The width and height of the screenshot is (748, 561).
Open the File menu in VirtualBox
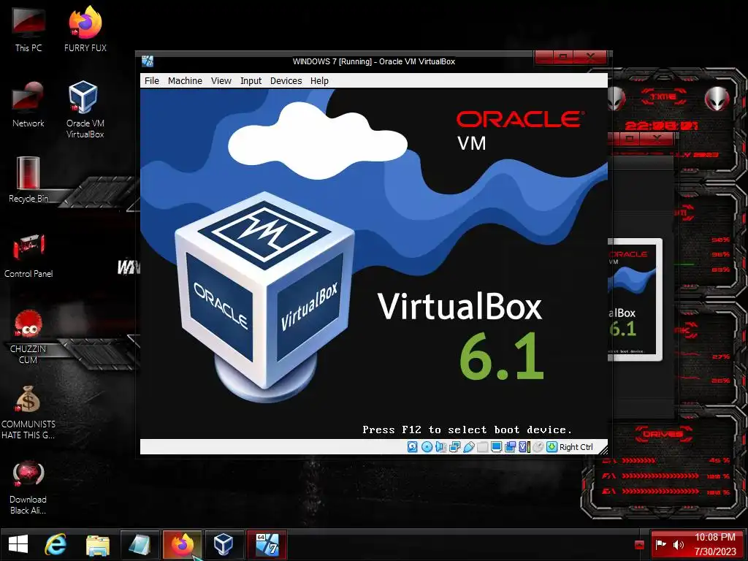pos(152,80)
